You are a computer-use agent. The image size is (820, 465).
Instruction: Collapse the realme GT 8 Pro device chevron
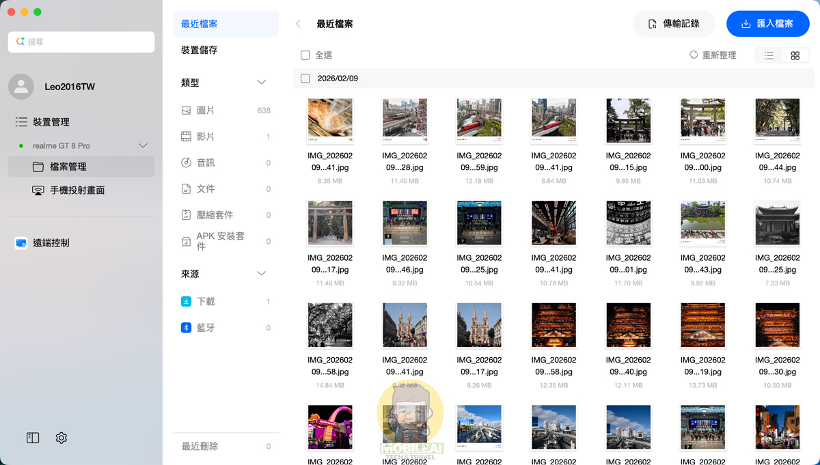143,145
